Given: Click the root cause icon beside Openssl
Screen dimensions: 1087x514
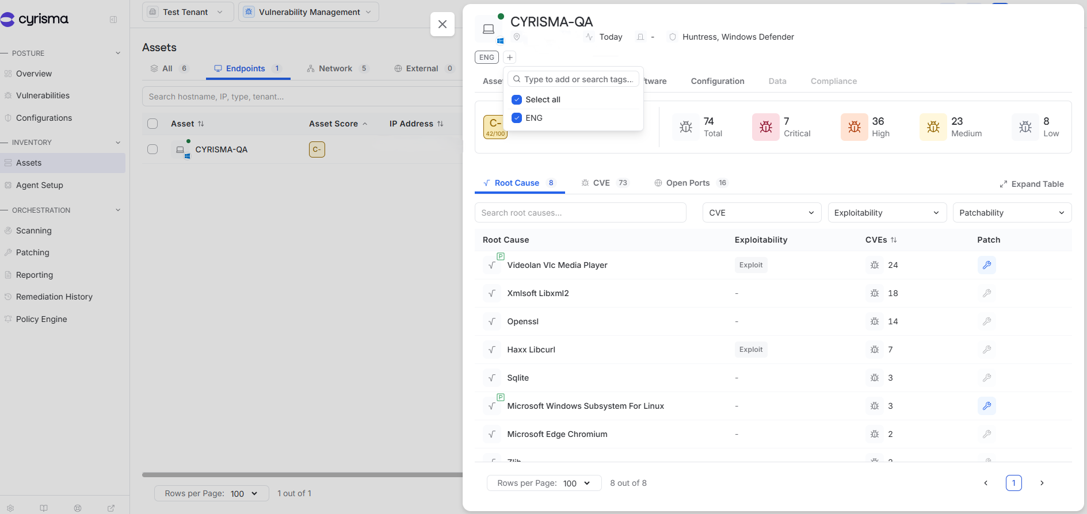Looking at the screenshot, I should 492,321.
